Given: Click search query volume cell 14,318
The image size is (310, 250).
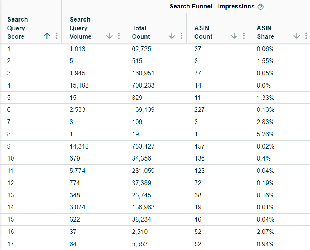Looking at the screenshot, I should 79,146.
